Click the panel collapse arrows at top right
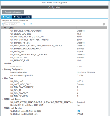110x116 pixels. coord(109,3)
